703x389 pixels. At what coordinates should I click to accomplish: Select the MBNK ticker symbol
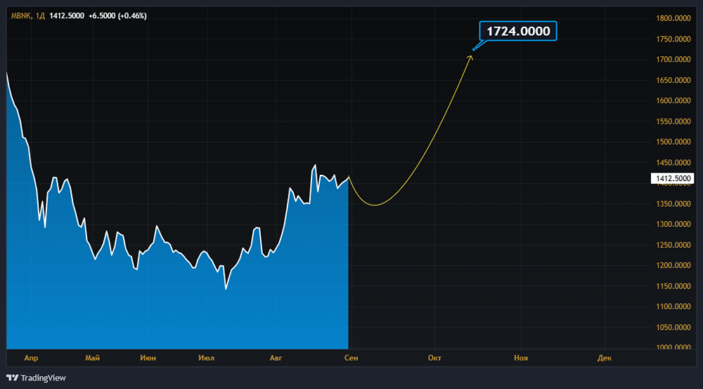click(20, 16)
